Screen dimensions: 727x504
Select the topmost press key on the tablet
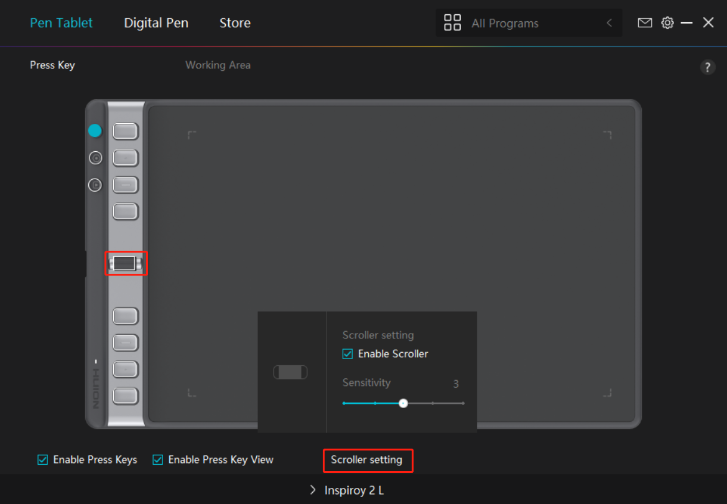pos(125,131)
